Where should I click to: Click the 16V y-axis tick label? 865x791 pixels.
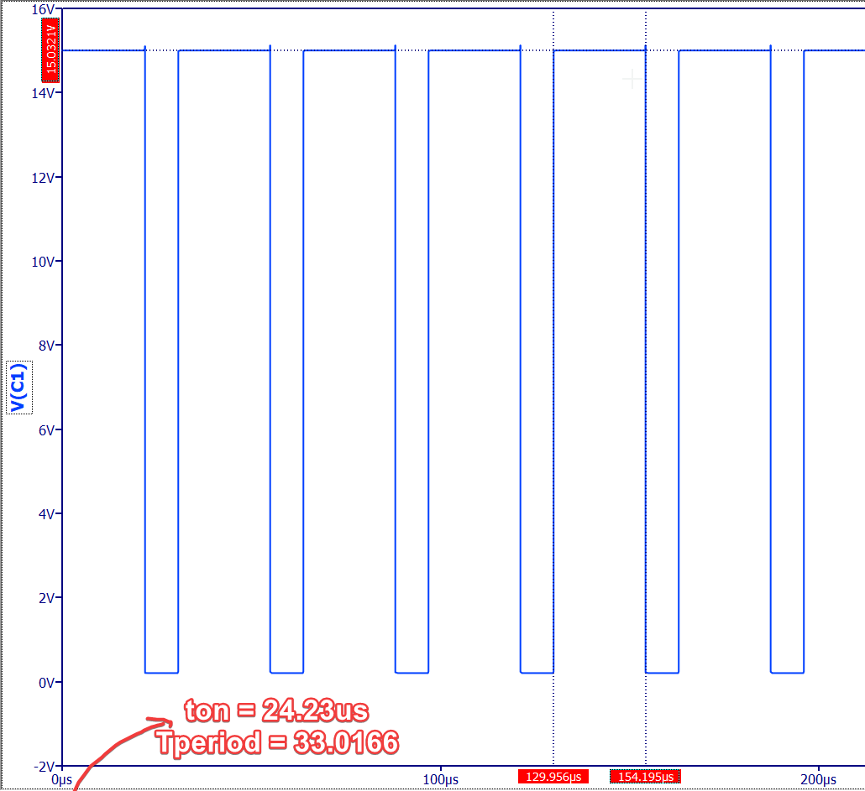point(42,9)
